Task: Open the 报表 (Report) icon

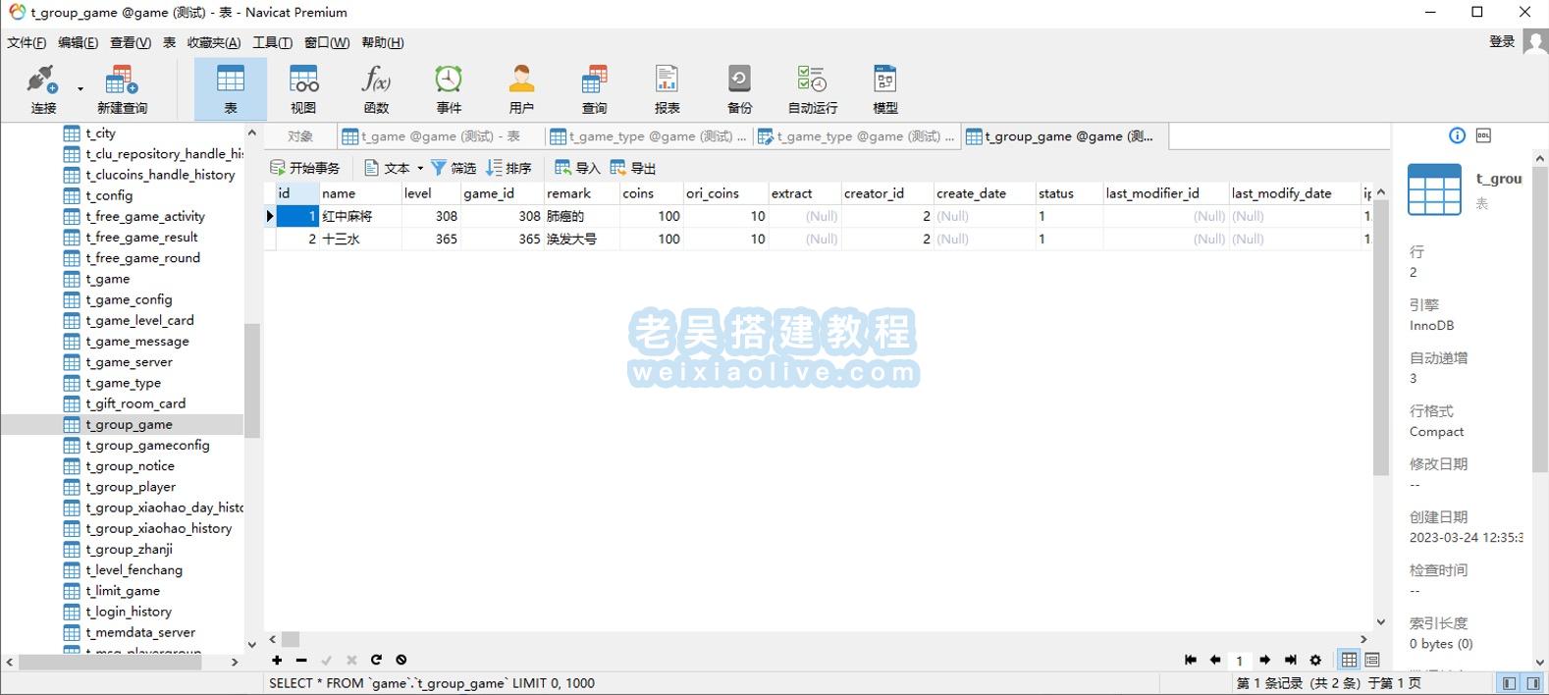Action: (x=667, y=88)
